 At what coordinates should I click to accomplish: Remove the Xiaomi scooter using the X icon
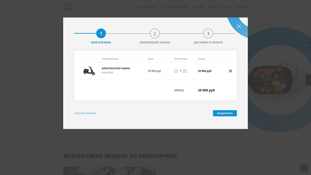pos(230,71)
